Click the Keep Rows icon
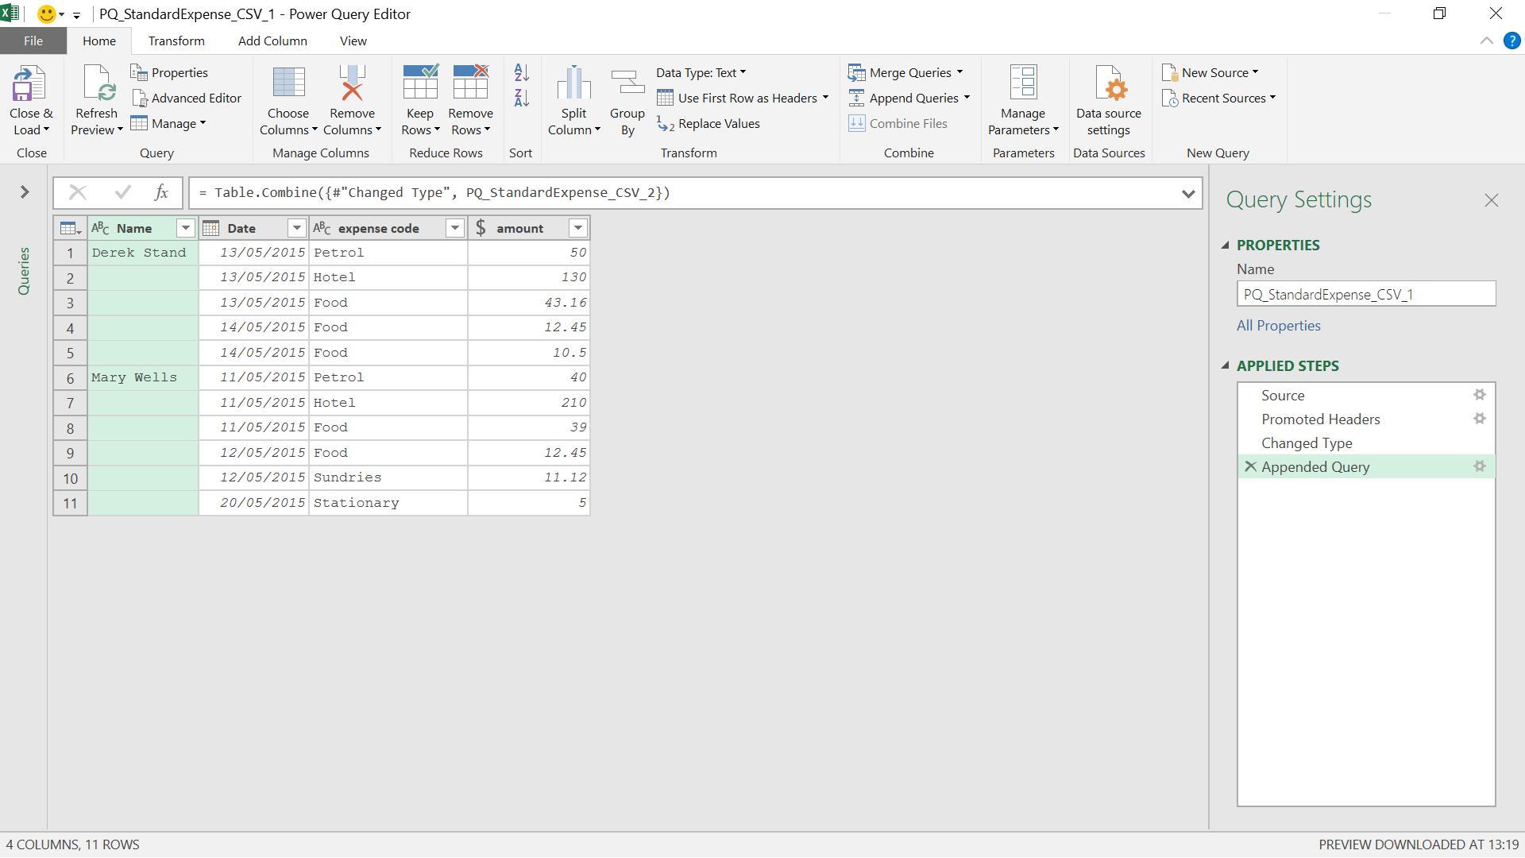The width and height of the screenshot is (1525, 858). pos(420,83)
